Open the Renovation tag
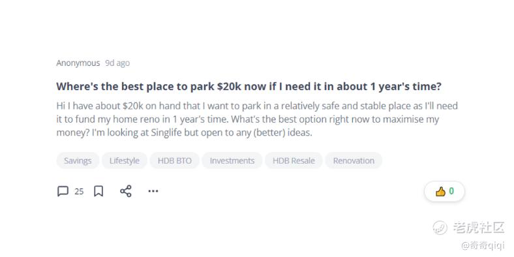 coord(354,160)
